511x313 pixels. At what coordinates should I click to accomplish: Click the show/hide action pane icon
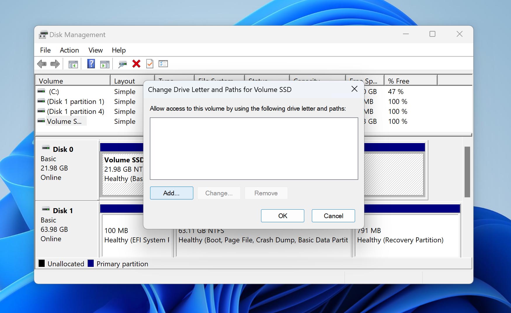pos(105,64)
